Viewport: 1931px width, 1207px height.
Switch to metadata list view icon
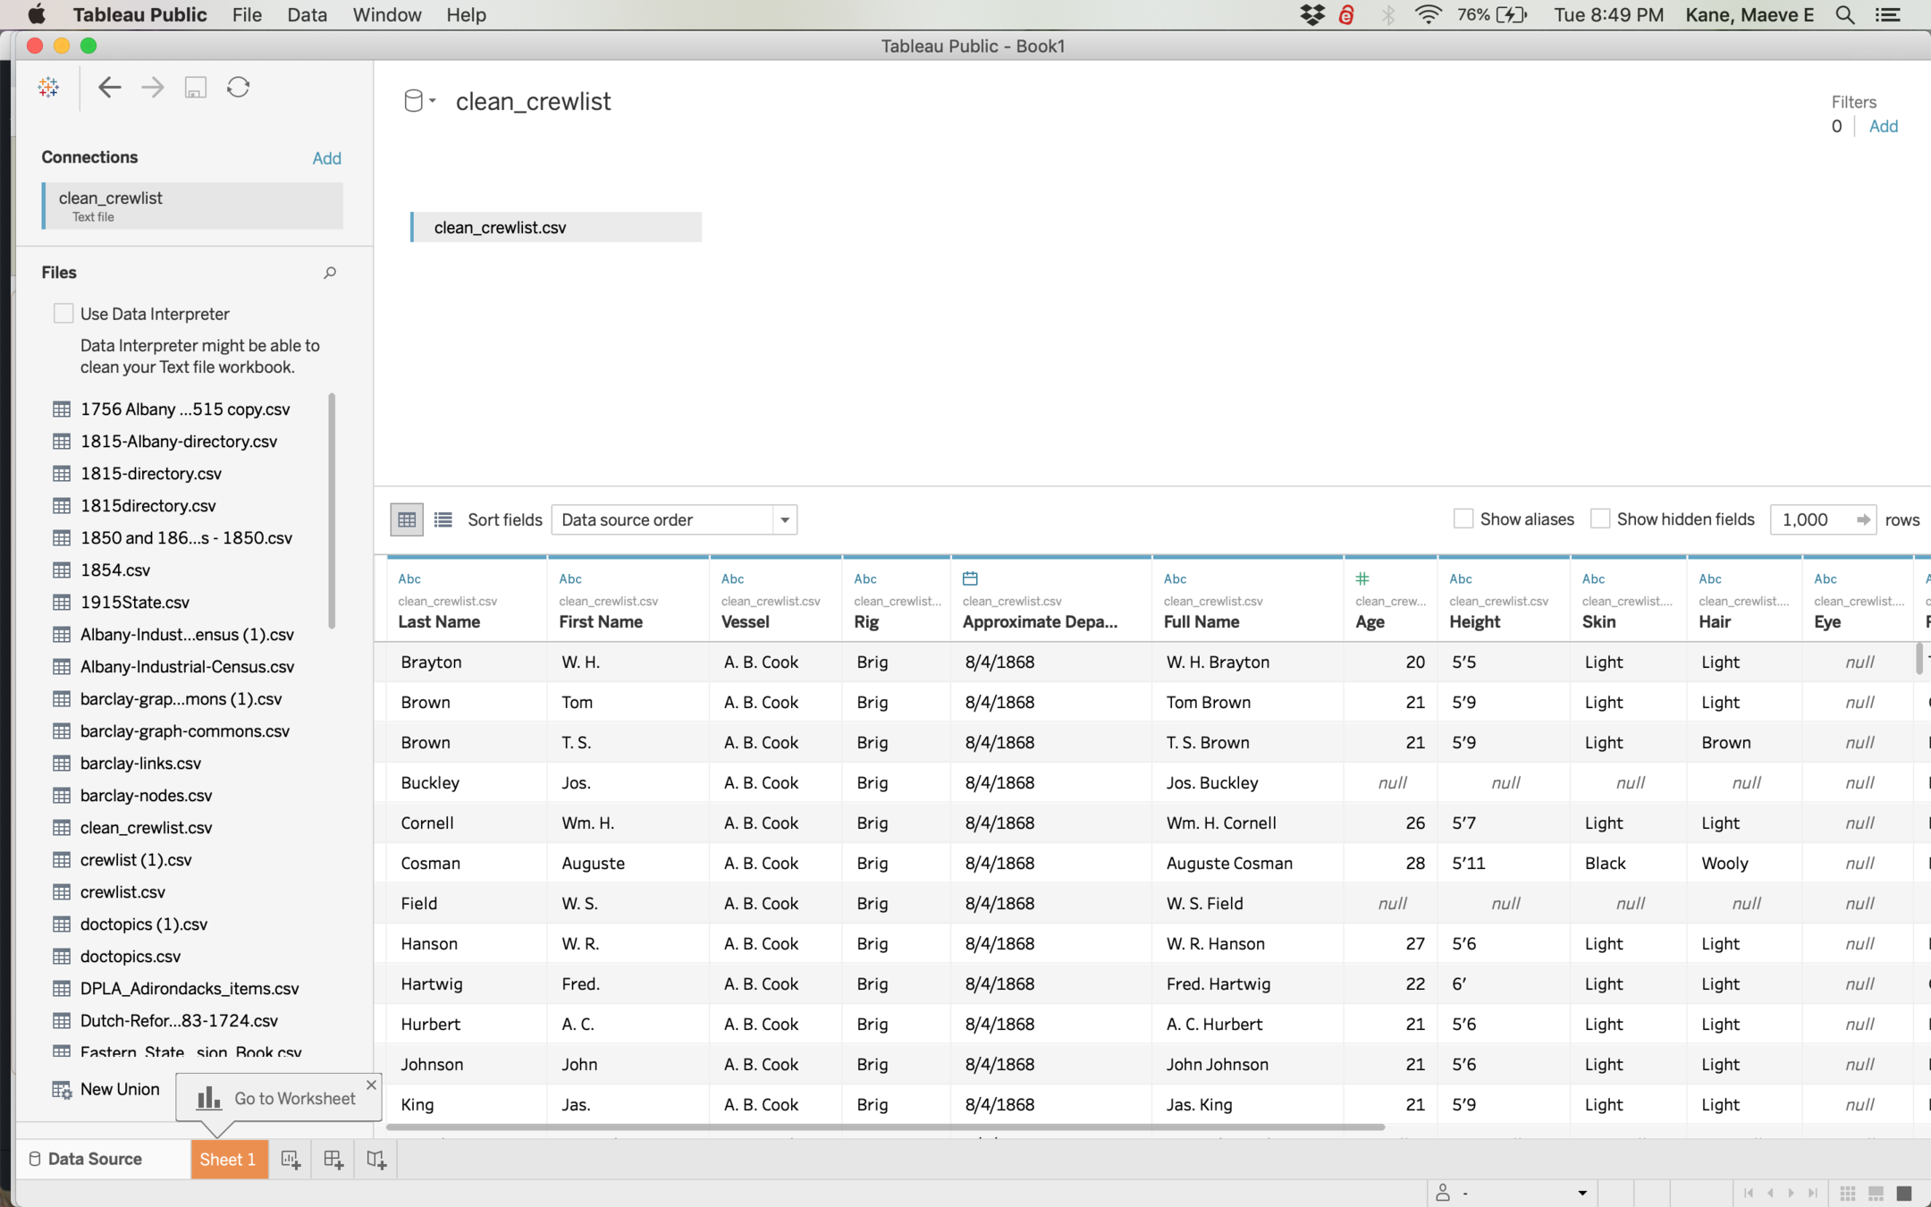click(443, 519)
